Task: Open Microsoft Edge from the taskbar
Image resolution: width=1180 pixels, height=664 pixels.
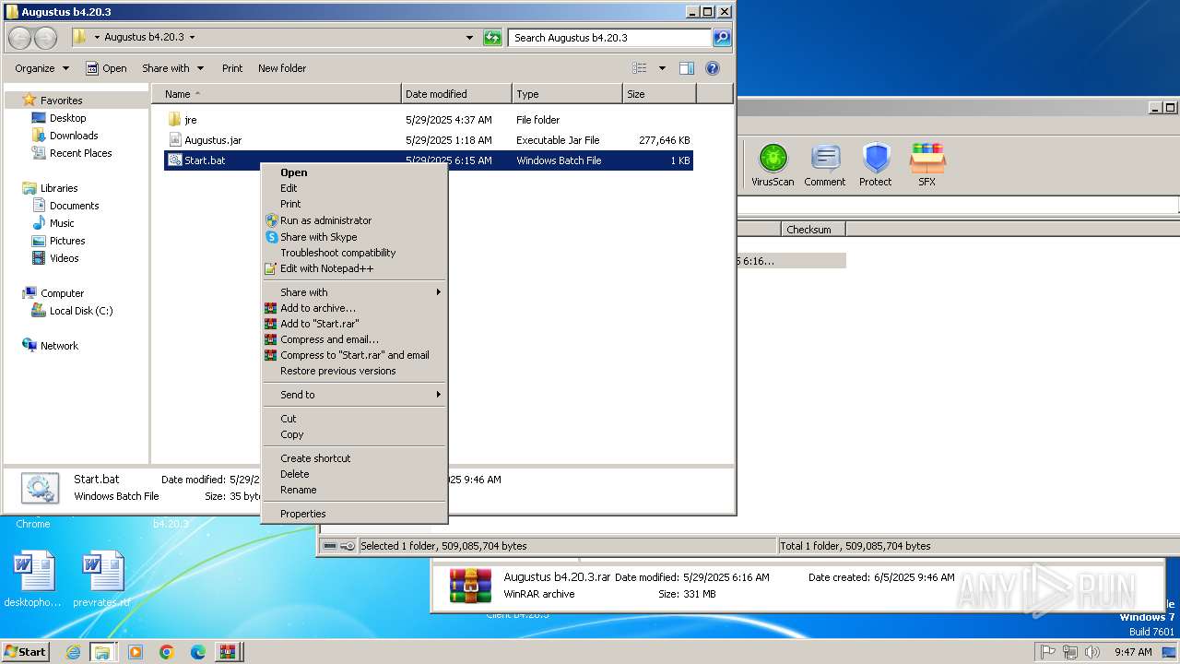Action: (198, 652)
